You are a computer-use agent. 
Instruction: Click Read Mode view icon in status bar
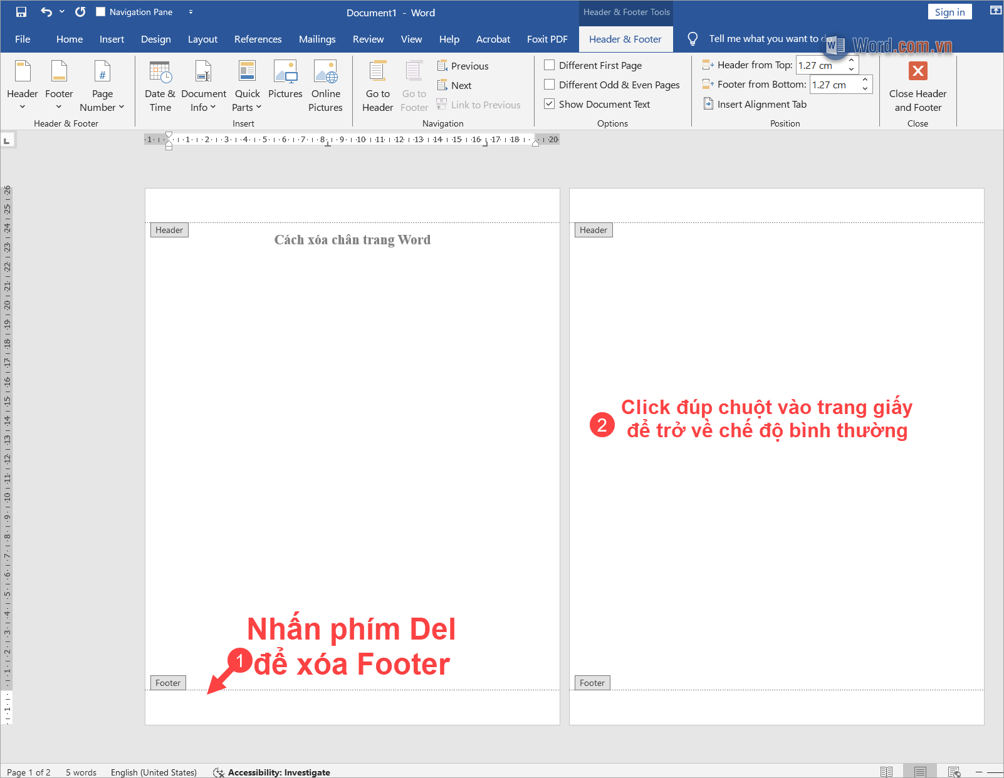[886, 772]
